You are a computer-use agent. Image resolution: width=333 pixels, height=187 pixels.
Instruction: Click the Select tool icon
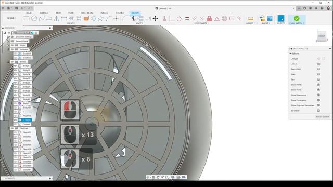[281, 18]
